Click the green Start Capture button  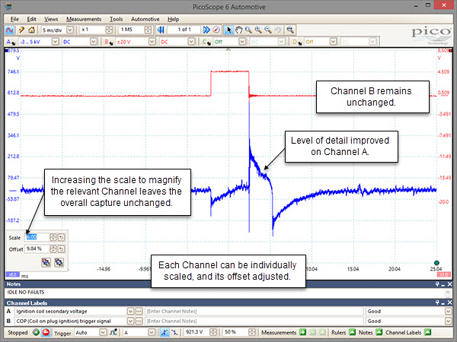coord(36,332)
